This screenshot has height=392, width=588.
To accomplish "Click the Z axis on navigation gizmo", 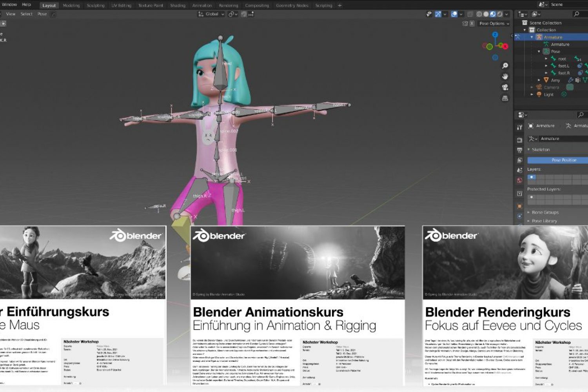I will [x=495, y=34].
